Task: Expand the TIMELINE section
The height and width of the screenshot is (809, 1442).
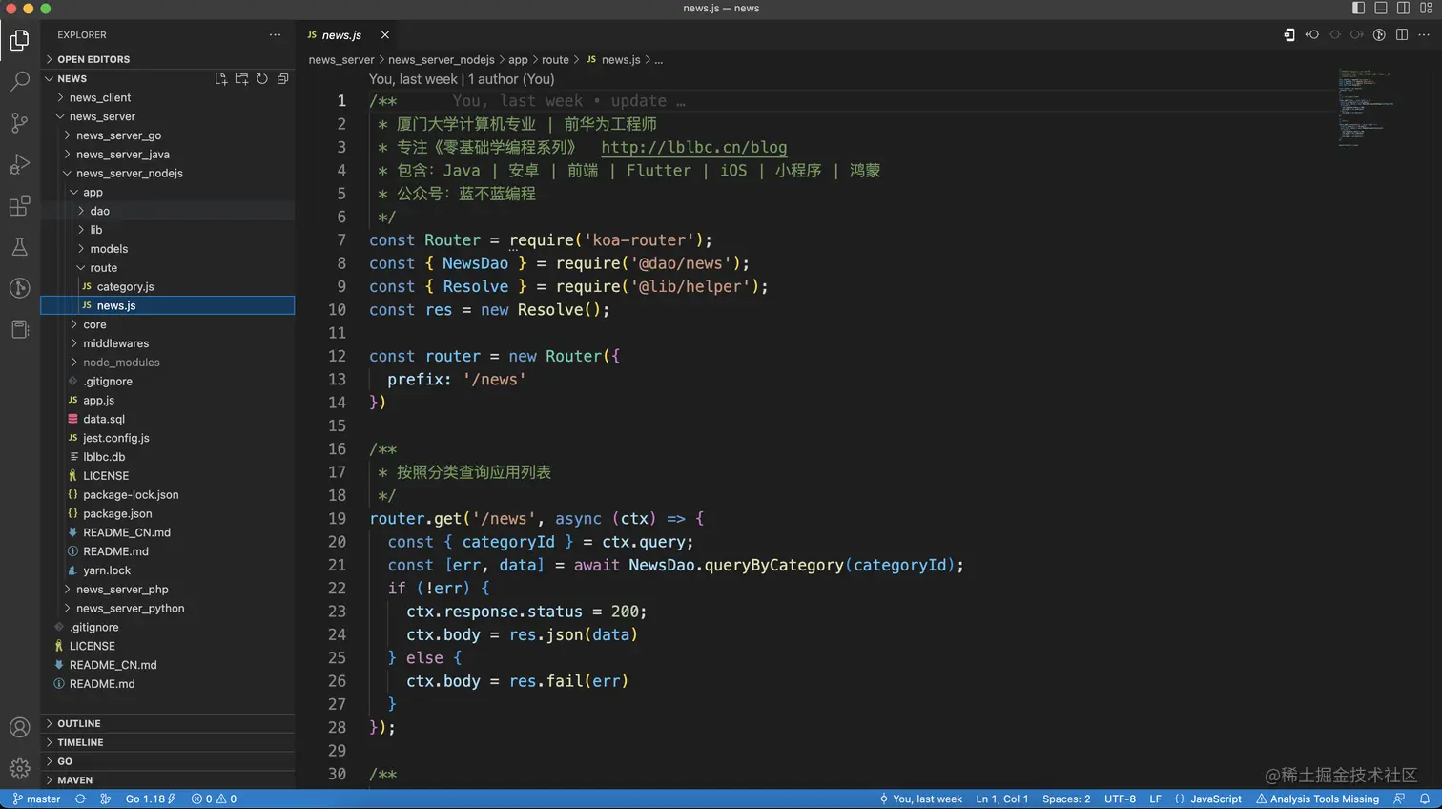Action: point(167,742)
